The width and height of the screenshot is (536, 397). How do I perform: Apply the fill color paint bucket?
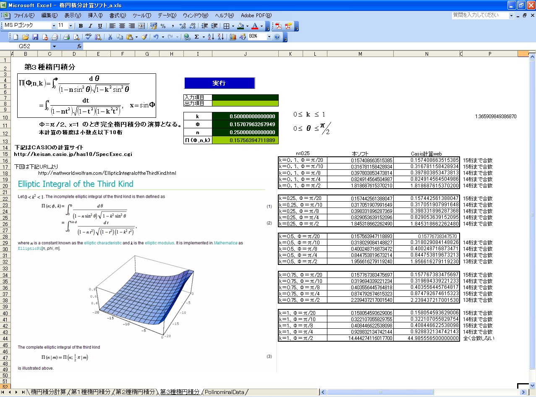pos(241,26)
